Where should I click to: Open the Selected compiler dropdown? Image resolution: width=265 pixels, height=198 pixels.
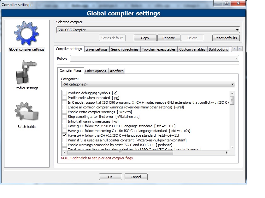(x=148, y=30)
